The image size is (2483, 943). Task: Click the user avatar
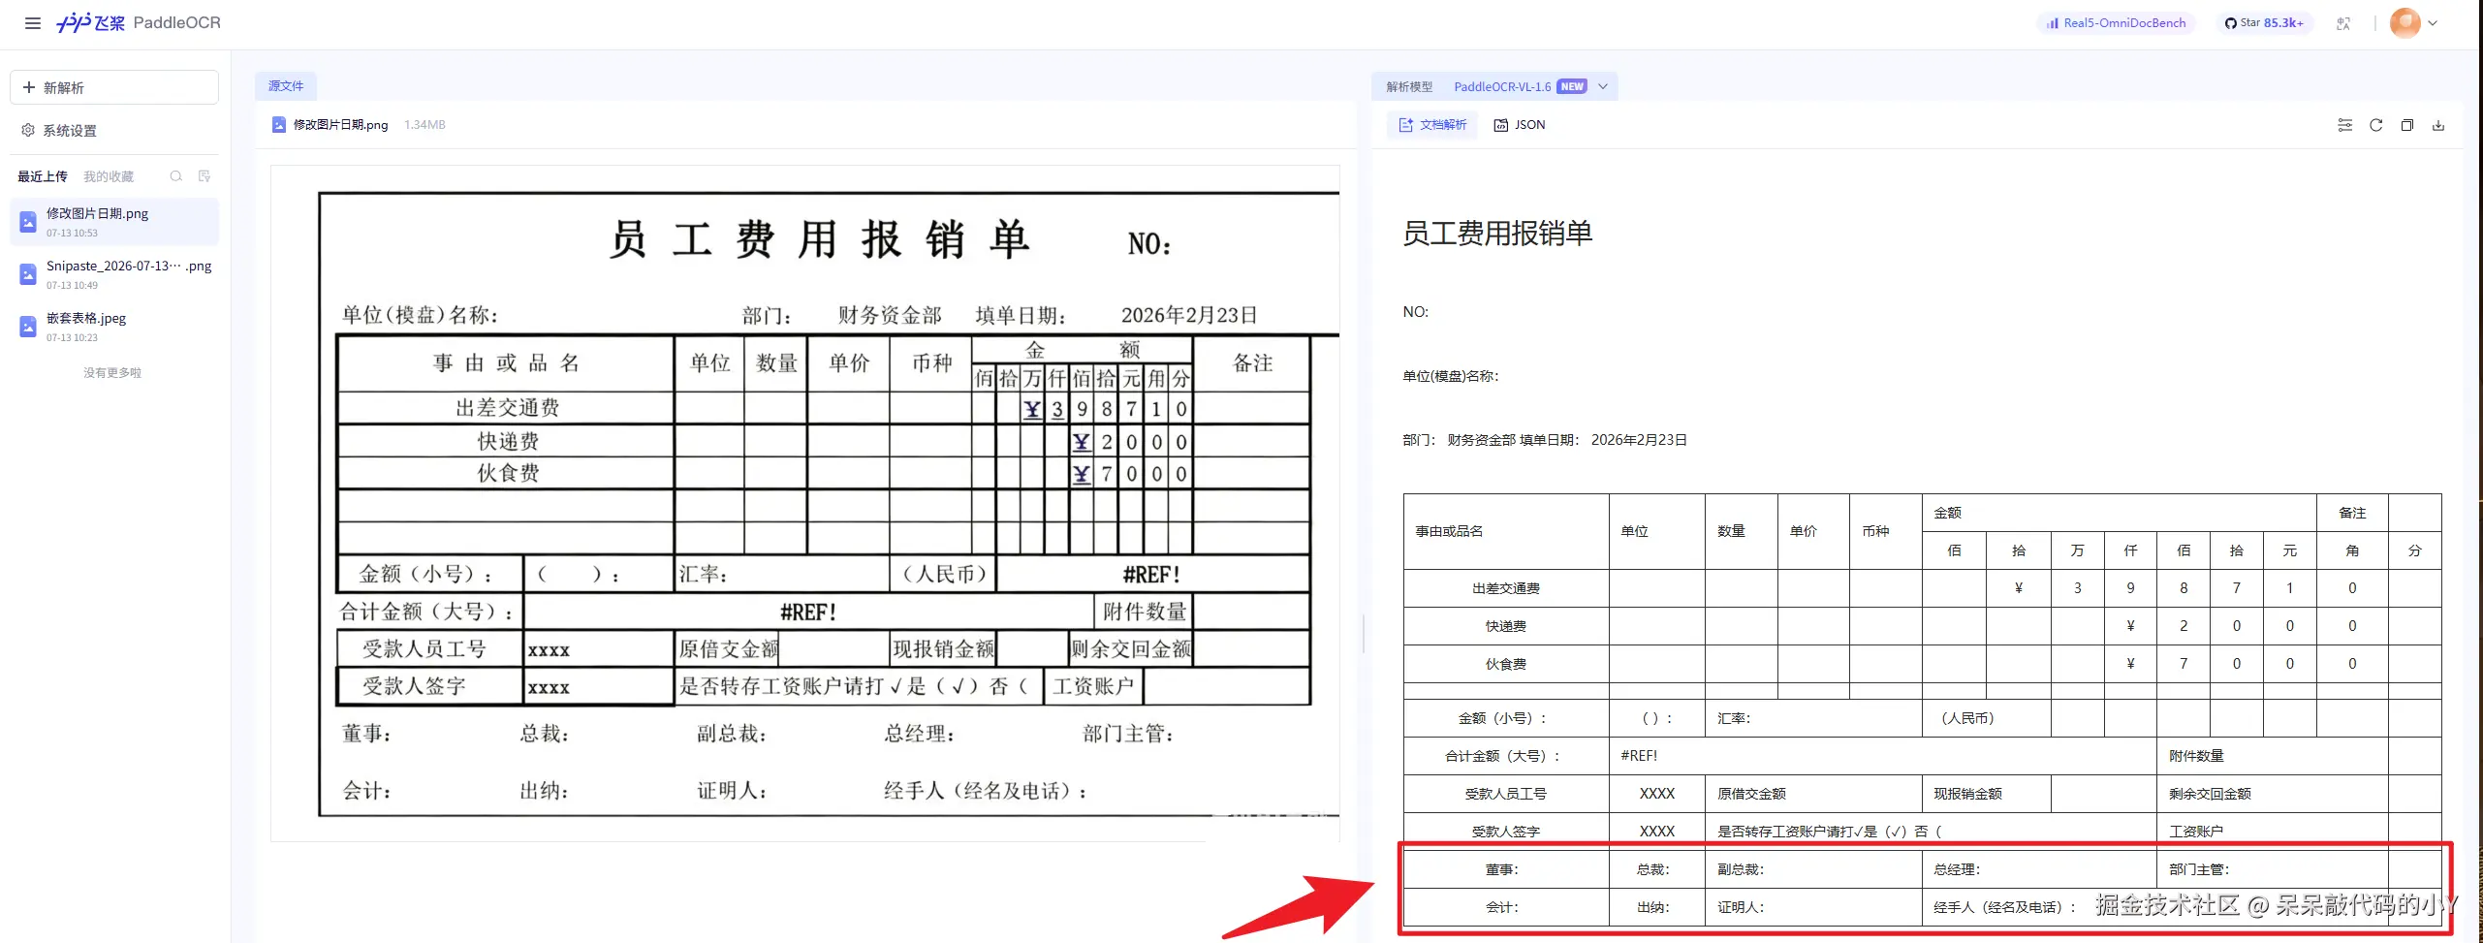(x=2405, y=23)
